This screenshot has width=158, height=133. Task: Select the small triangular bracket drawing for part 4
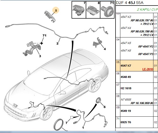click(x=97, y=42)
